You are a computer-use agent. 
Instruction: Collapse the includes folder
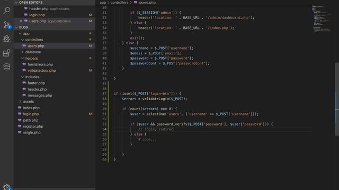point(22,77)
